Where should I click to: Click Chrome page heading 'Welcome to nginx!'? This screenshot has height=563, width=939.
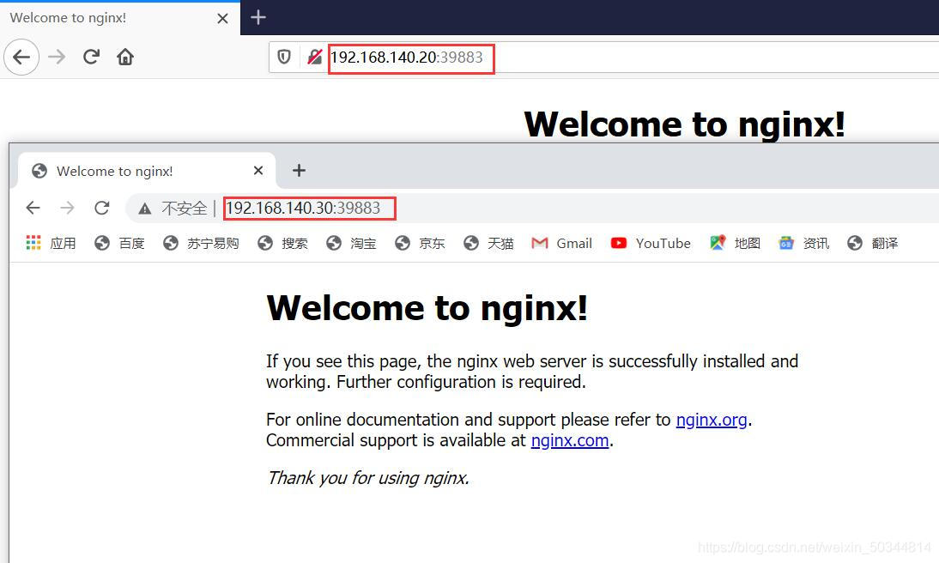coord(427,308)
